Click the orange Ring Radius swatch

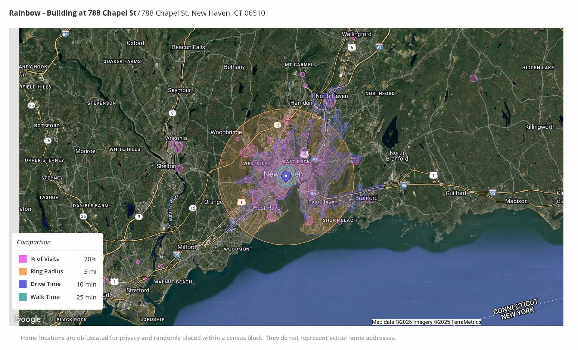tap(23, 272)
